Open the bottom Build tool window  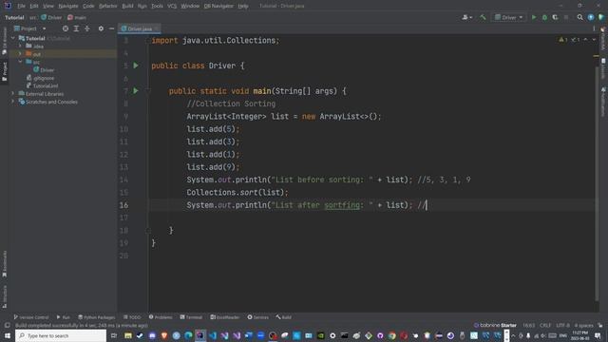[284, 317]
